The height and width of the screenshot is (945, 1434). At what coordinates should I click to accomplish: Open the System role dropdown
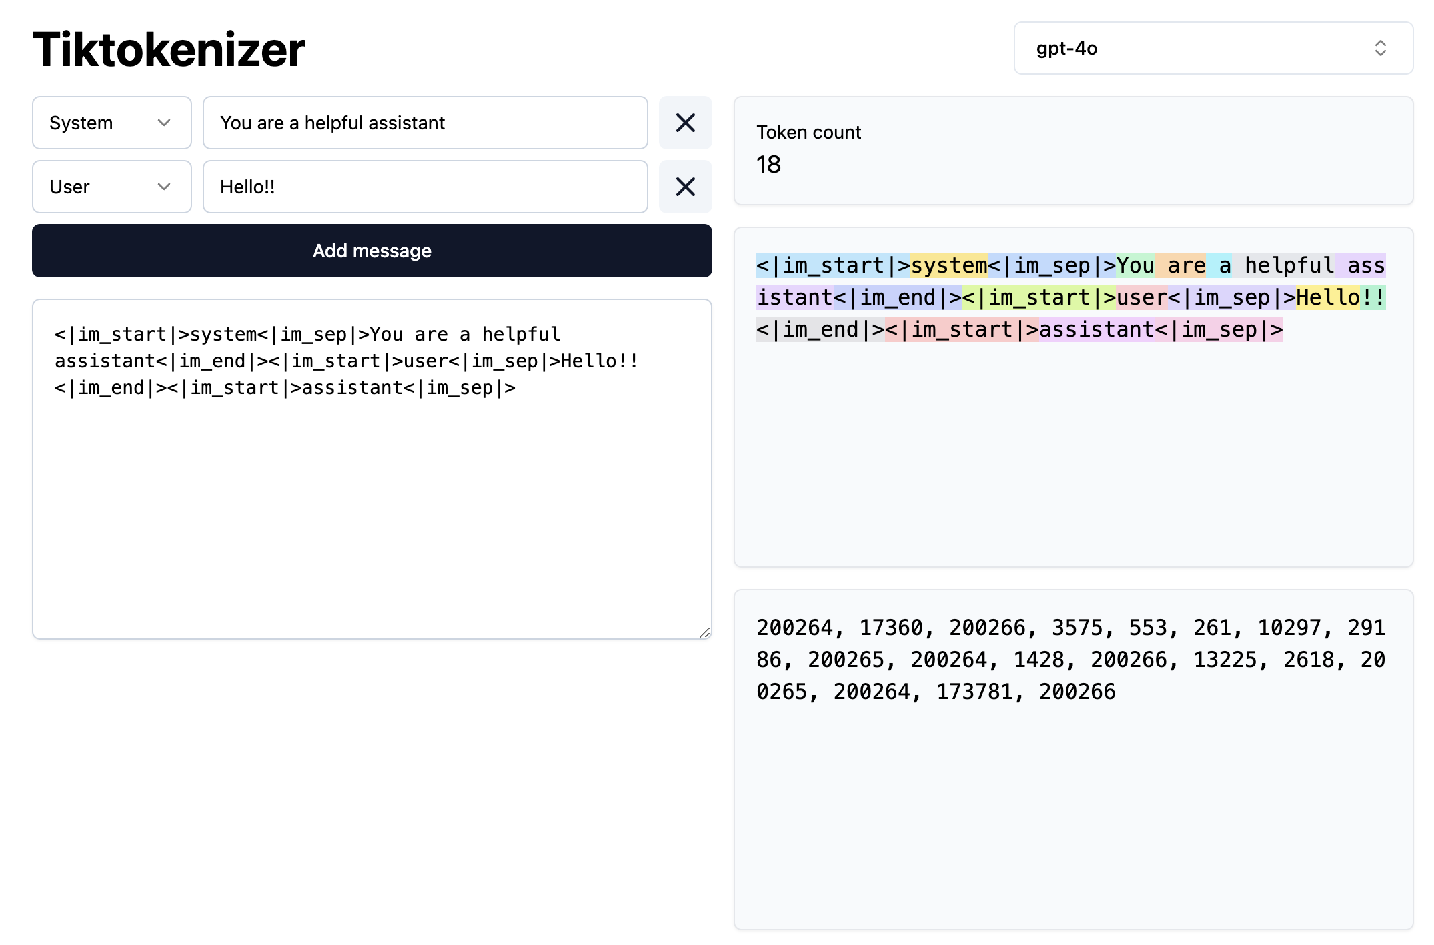tap(111, 123)
